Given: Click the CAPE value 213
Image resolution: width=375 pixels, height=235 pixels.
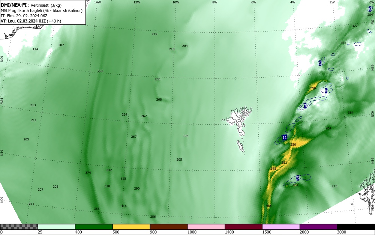Looking at the screenshot, I should pos(33,105).
